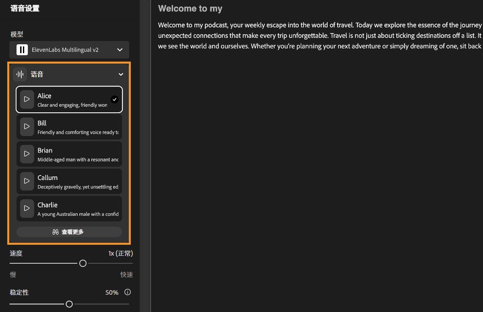
Task: Click the 速度 speed slider handle
Action: pyautogui.click(x=83, y=263)
